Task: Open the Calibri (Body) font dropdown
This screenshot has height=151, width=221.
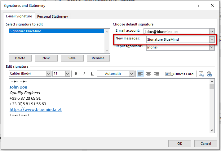Action: pos(49,74)
